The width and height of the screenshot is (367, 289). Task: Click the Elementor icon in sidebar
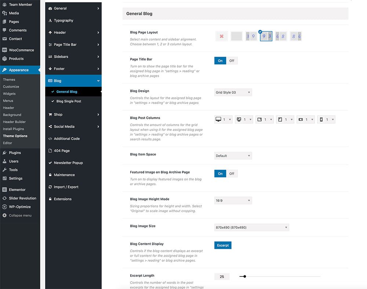pyautogui.click(x=4, y=190)
